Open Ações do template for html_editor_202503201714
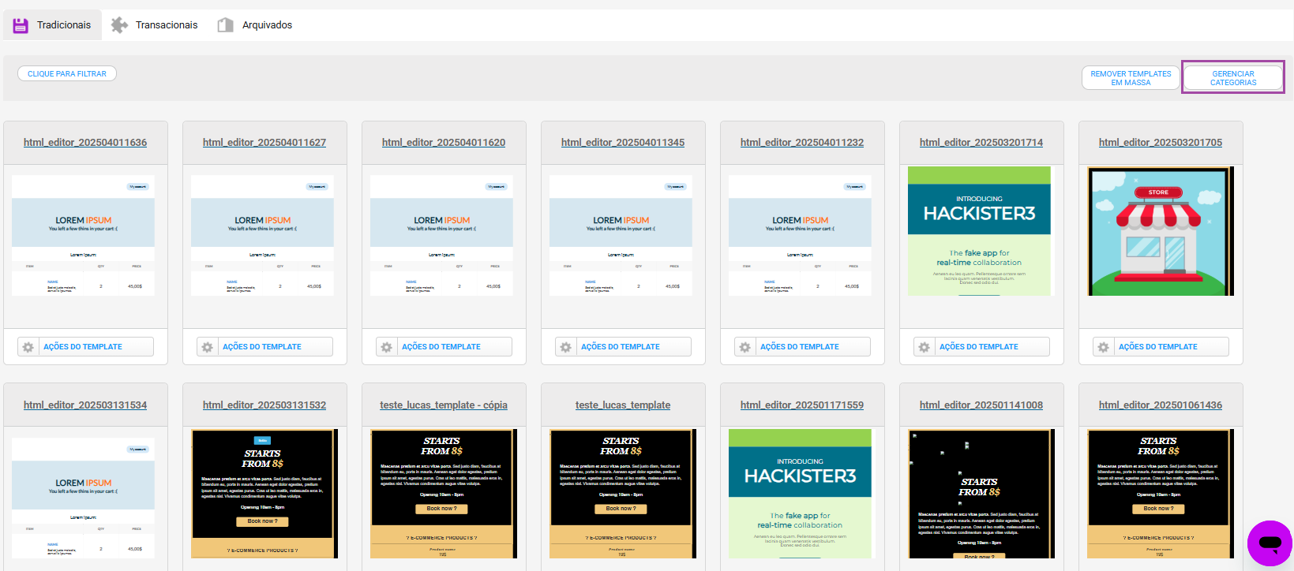 coord(981,347)
